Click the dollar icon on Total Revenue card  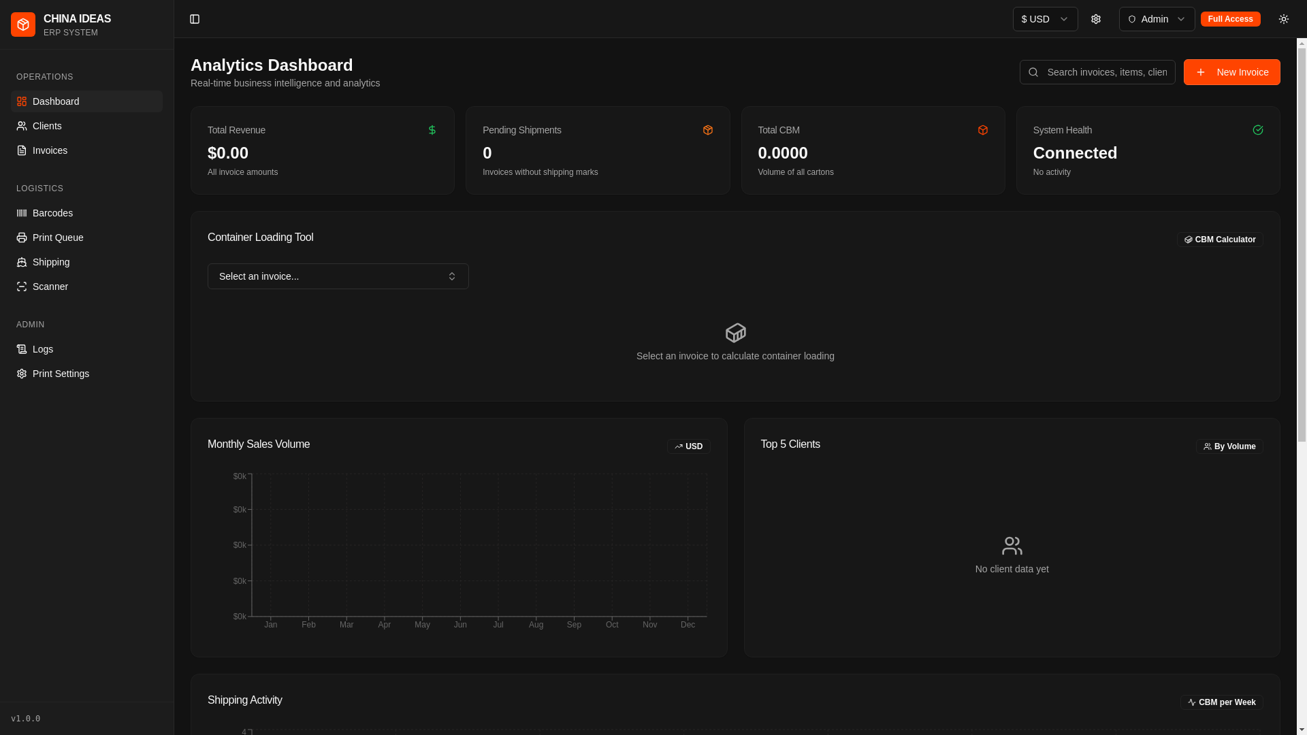[x=432, y=130]
